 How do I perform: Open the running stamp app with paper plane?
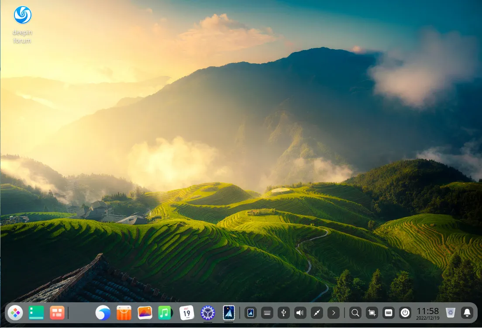tap(229, 313)
